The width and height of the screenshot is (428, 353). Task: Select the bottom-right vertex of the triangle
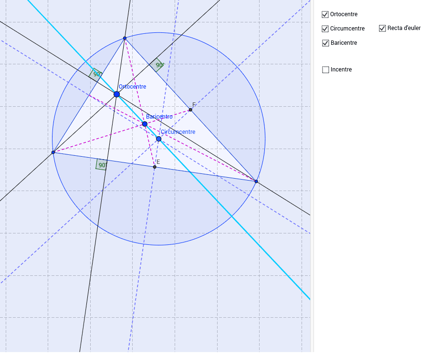[256, 182]
